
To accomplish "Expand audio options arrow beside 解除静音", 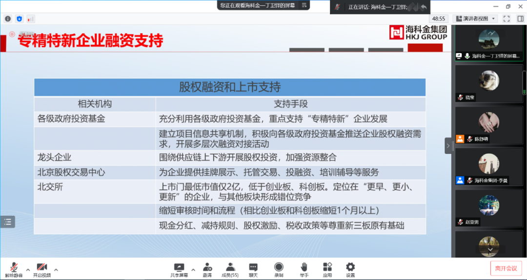I will (28, 269).
